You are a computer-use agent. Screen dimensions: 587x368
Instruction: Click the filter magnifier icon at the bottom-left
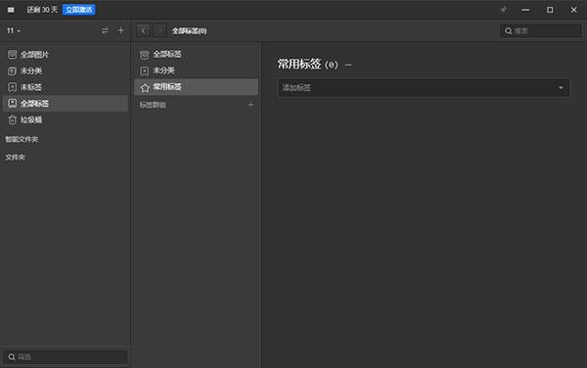[12, 357]
